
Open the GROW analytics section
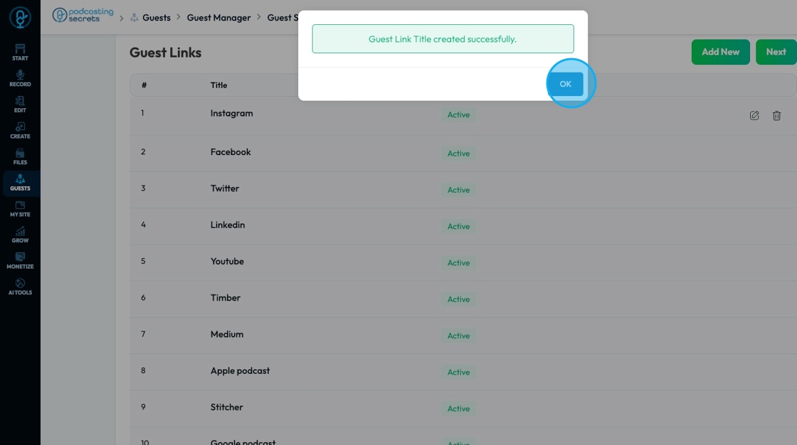[x=20, y=235]
